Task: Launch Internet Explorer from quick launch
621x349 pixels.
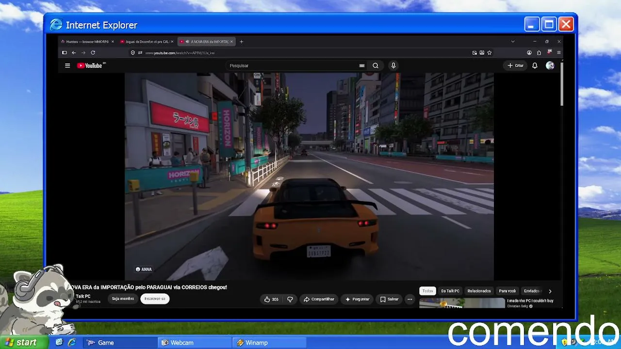Action: (x=72, y=343)
